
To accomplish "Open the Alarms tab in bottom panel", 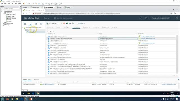I will 36,79.
